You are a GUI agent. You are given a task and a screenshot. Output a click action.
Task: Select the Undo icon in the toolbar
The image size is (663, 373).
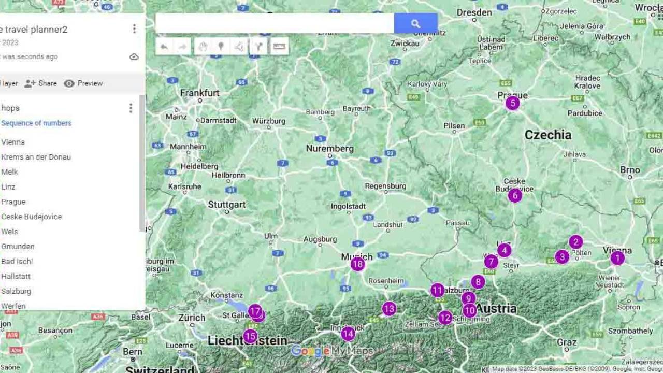(x=164, y=47)
